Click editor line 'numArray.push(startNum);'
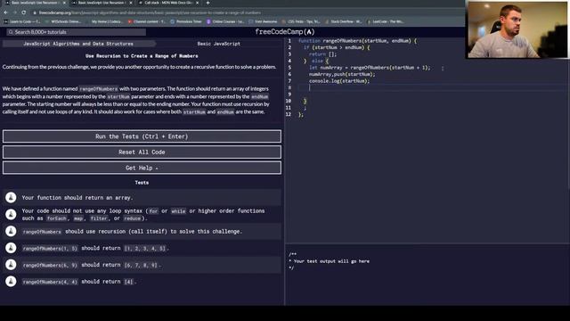The width and height of the screenshot is (570, 321). pyautogui.click(x=342, y=74)
